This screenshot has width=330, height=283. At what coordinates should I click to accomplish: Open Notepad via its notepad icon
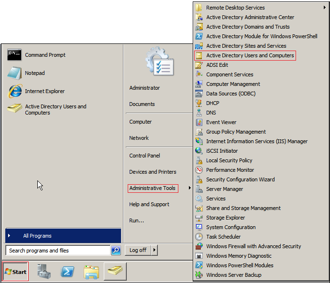[14, 73]
